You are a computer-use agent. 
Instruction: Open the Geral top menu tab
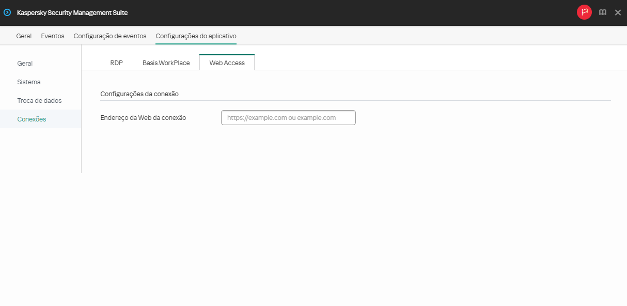coord(24,36)
